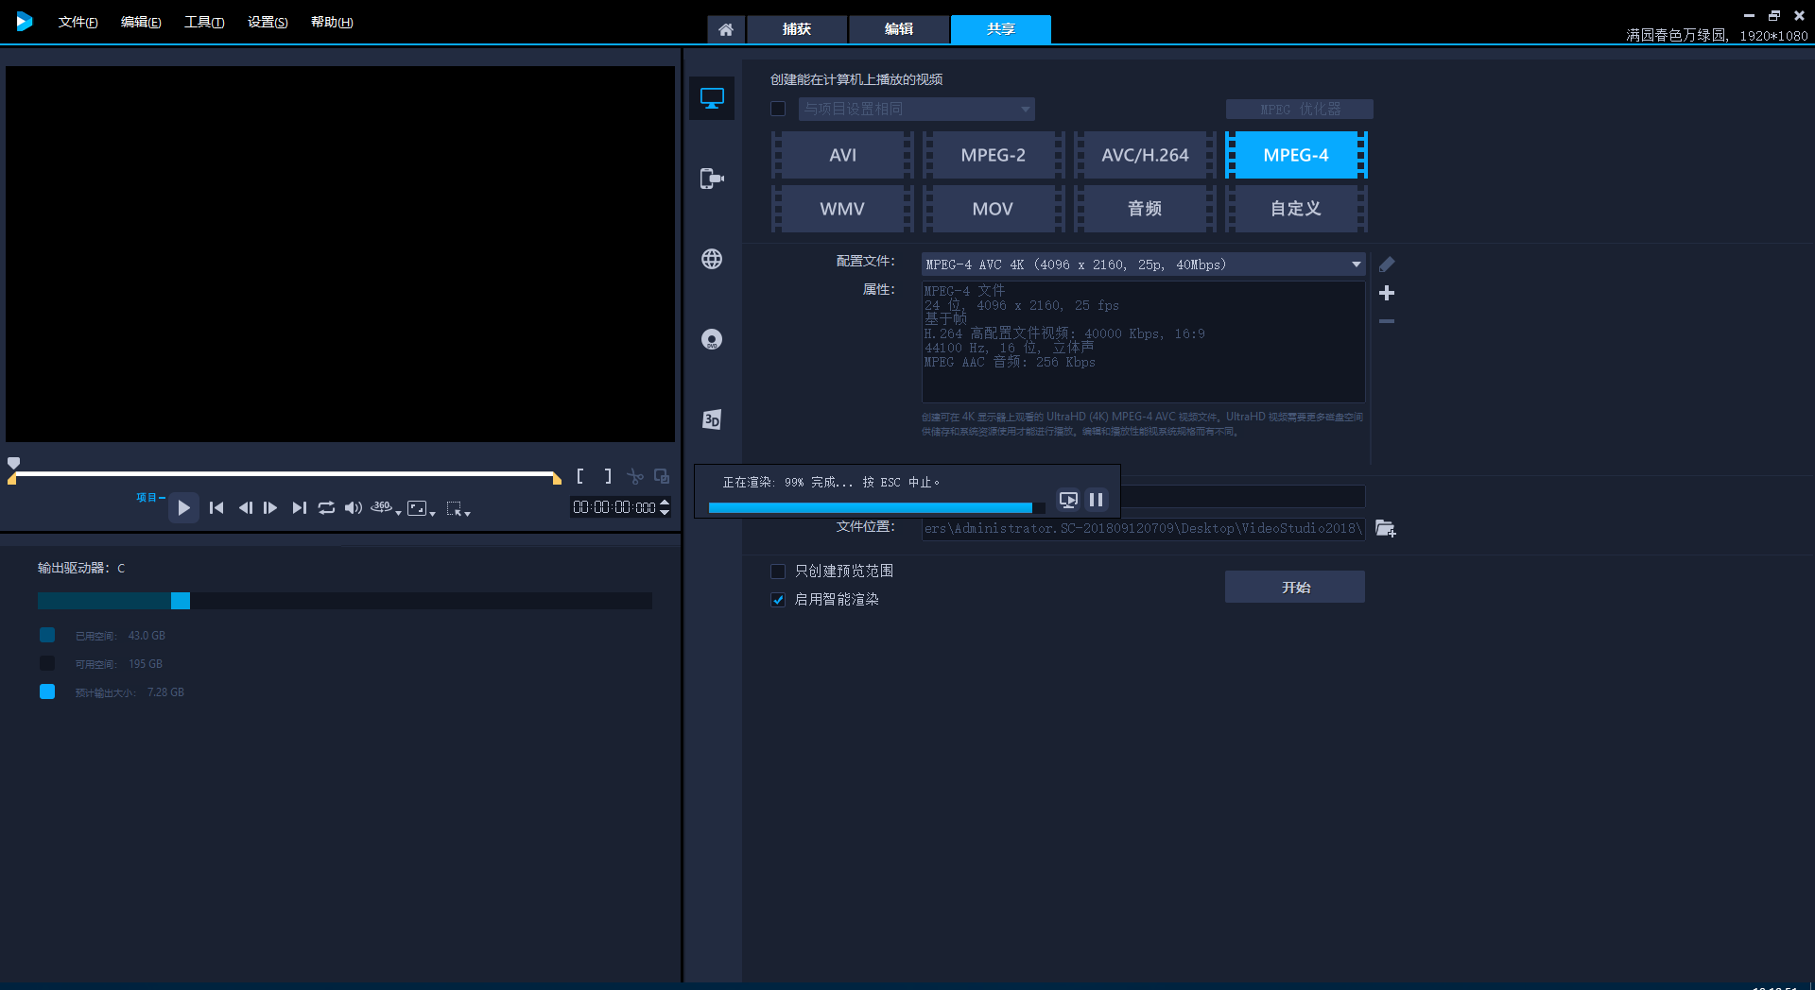
Task: Open the project settings combo box
Action: (916, 109)
